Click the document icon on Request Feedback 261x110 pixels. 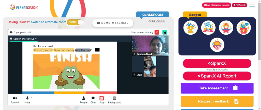pyautogui.click(x=236, y=101)
